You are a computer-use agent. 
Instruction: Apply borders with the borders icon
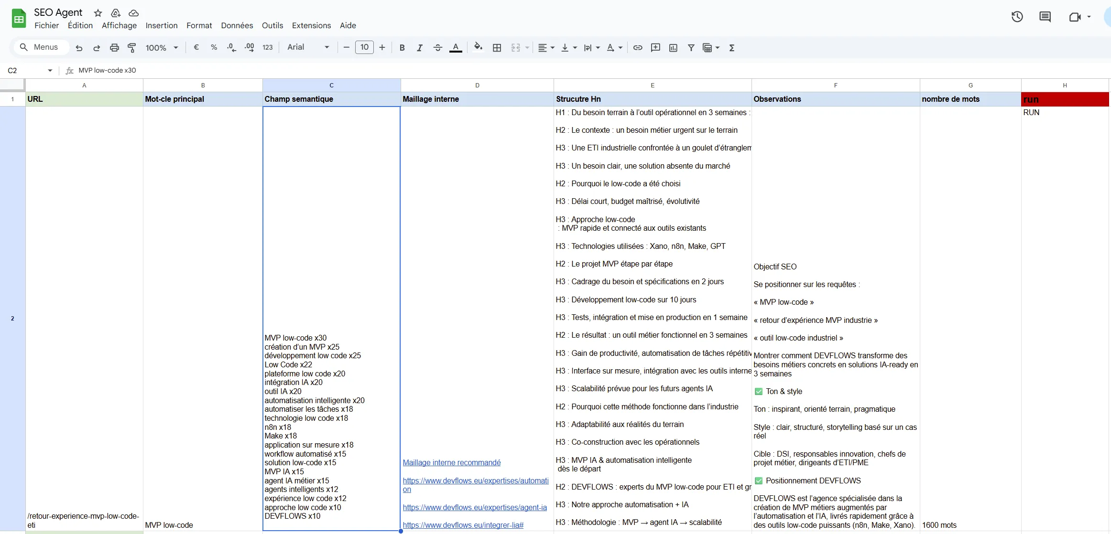497,47
